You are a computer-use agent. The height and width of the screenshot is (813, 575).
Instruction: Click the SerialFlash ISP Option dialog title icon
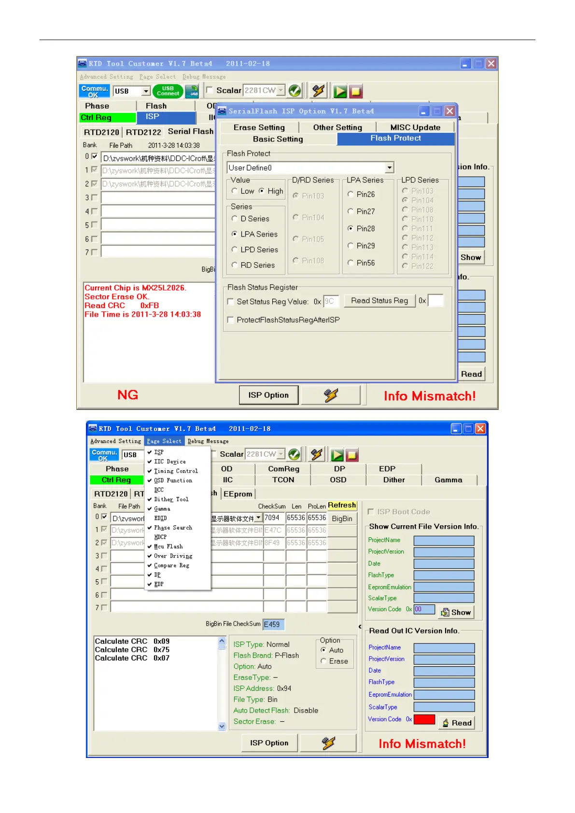click(222, 111)
